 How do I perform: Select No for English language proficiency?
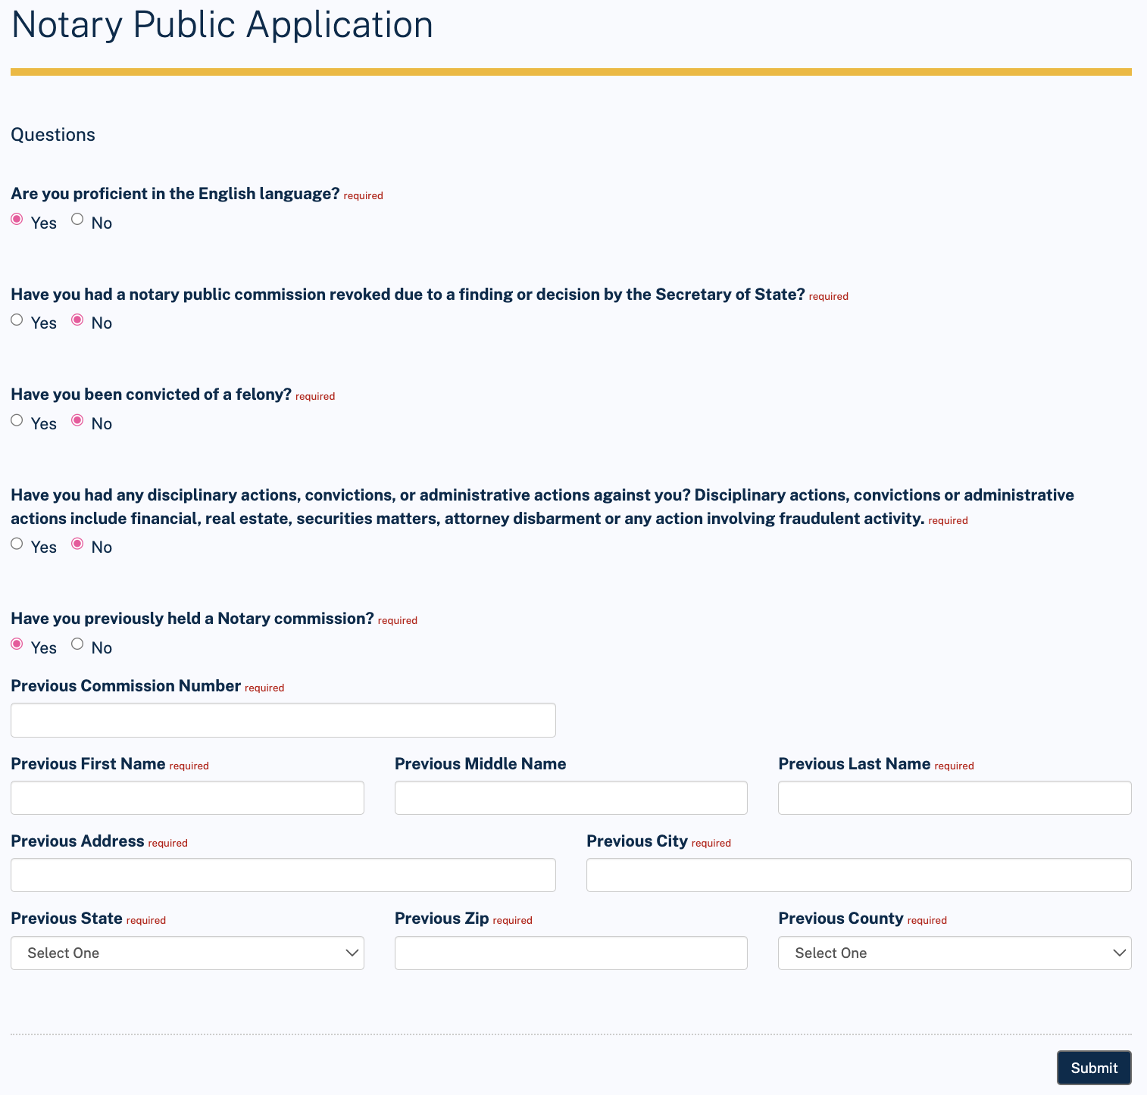(x=77, y=219)
